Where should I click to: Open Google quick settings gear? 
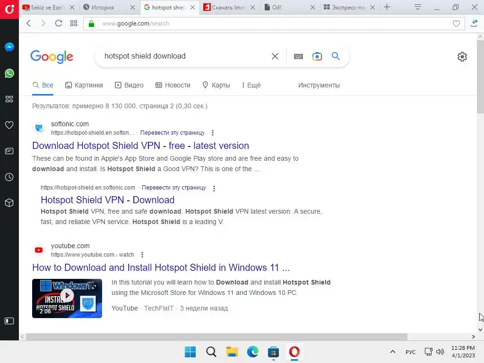pyautogui.click(x=462, y=57)
